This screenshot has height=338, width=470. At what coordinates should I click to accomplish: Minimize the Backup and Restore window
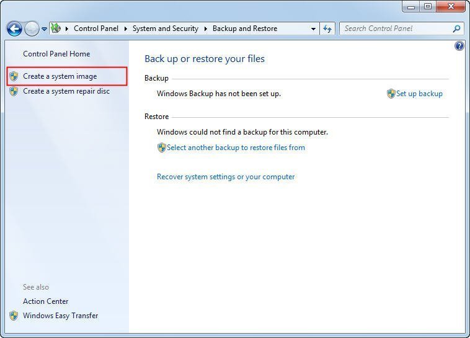pos(411,7)
